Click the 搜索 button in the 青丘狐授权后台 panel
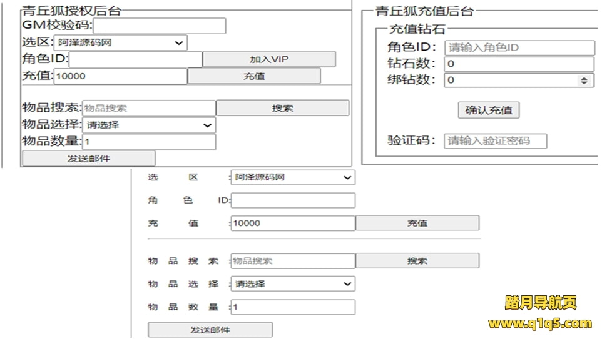 tap(282, 108)
